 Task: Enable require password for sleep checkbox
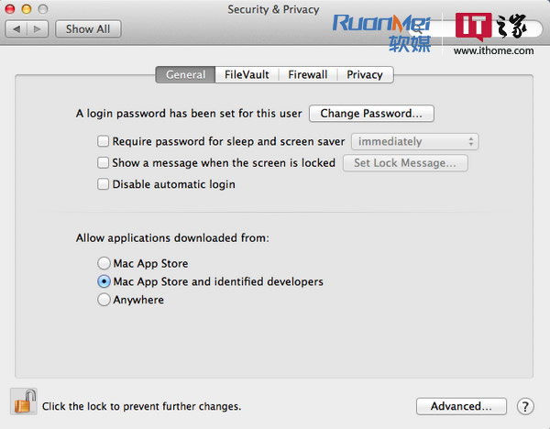[103, 141]
